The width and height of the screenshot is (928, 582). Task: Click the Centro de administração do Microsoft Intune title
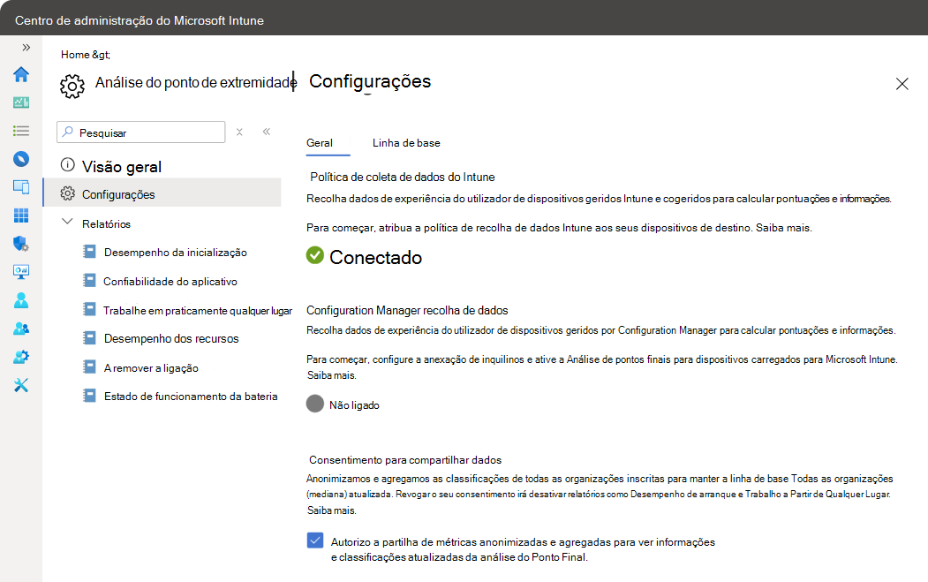140,20
